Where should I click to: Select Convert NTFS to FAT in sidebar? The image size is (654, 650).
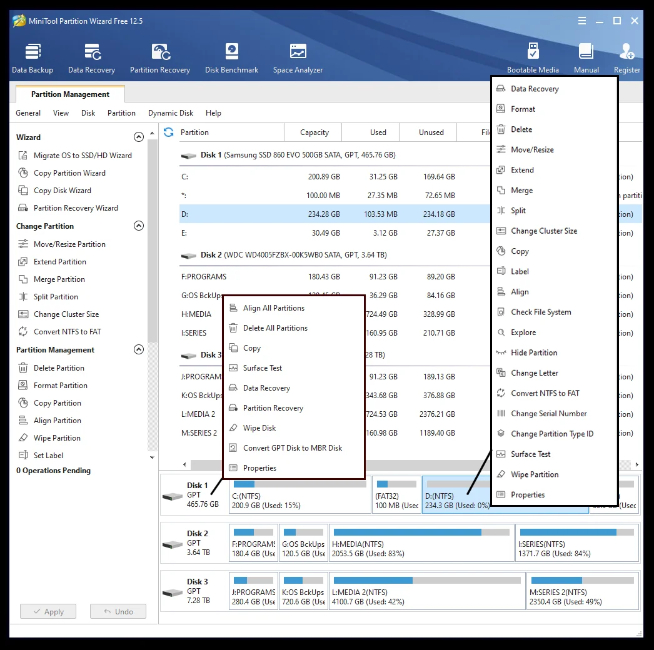point(59,332)
